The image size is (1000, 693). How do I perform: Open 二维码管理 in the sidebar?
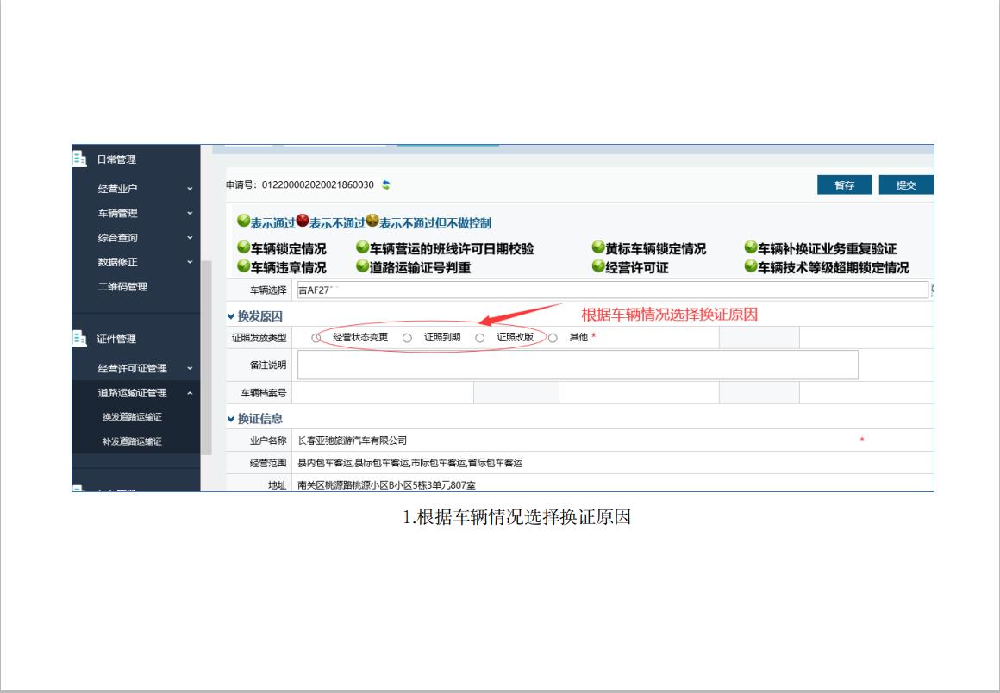click(122, 287)
